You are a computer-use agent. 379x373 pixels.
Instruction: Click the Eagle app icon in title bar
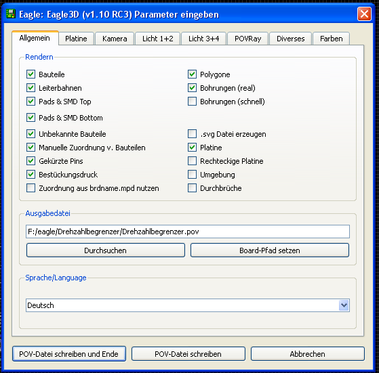(11, 14)
